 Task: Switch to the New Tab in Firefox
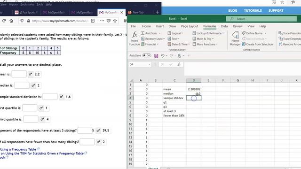pos(138,12)
